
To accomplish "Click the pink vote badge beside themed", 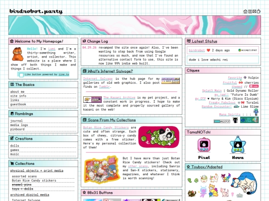I will tap(254, 86).
